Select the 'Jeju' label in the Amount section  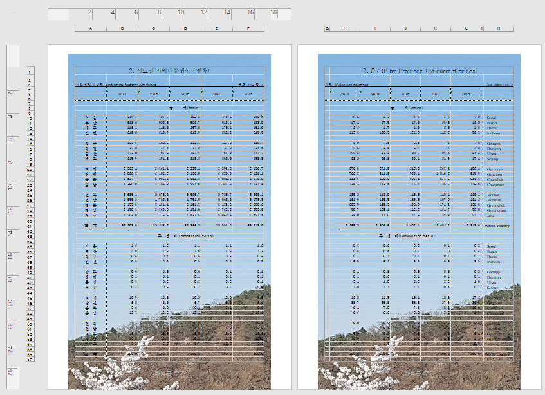[490, 216]
